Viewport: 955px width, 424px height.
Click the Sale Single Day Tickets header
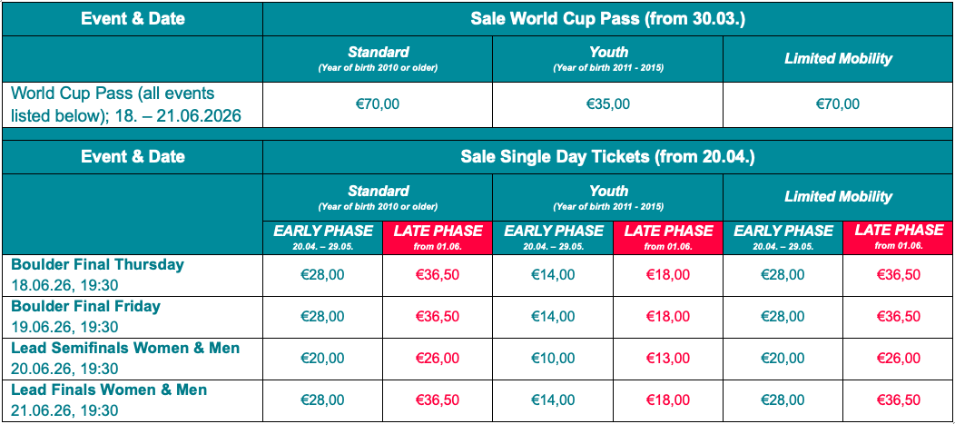point(607,157)
